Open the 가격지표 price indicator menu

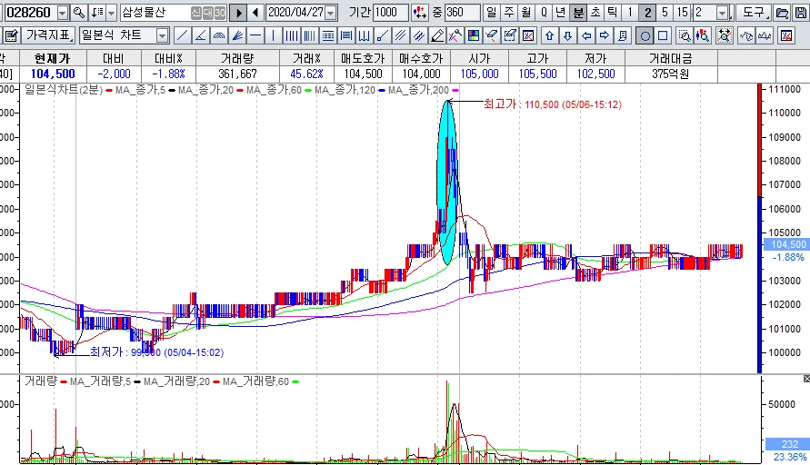(x=48, y=35)
